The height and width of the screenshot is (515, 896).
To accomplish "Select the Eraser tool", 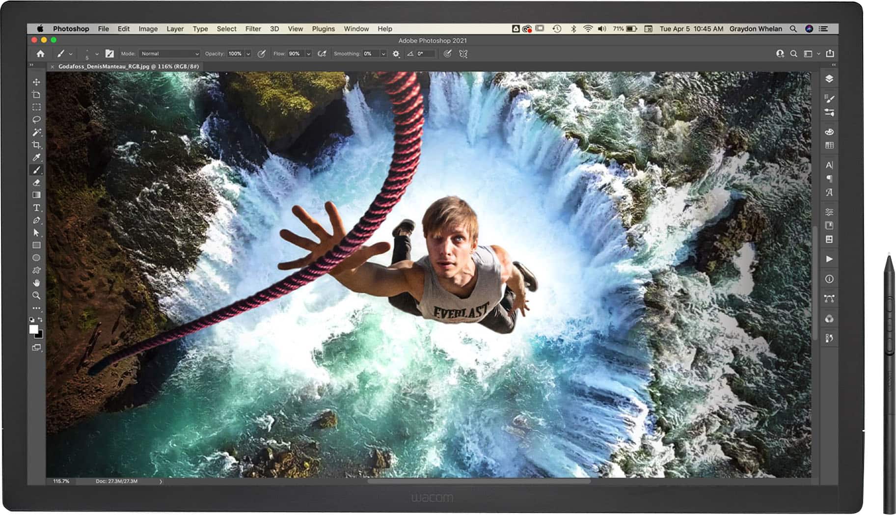I will [36, 183].
